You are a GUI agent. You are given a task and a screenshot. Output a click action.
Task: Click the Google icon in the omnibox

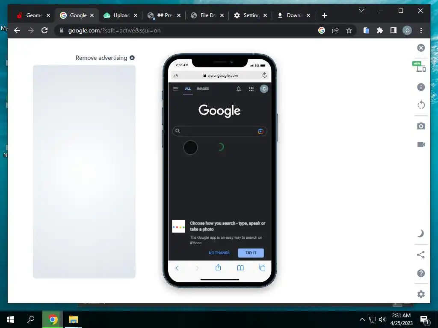pos(322,30)
